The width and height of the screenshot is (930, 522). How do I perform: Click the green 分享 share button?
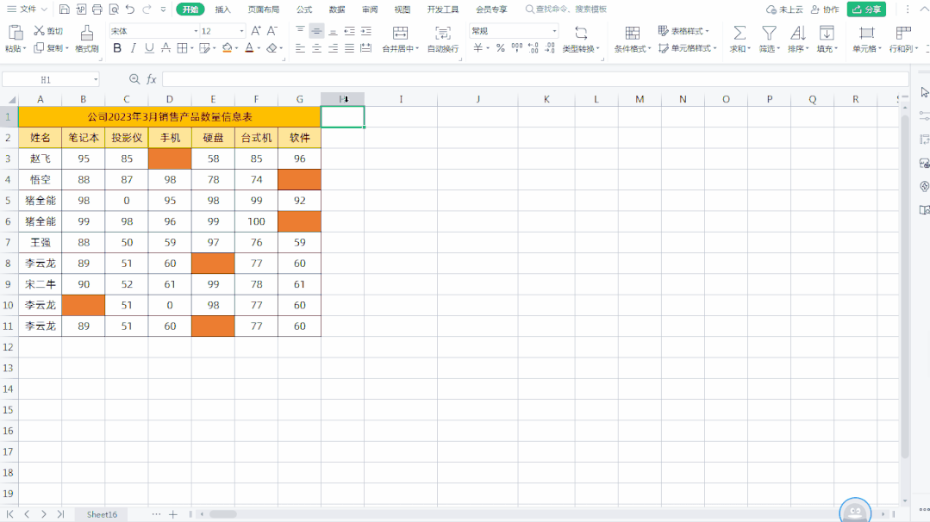[866, 9]
